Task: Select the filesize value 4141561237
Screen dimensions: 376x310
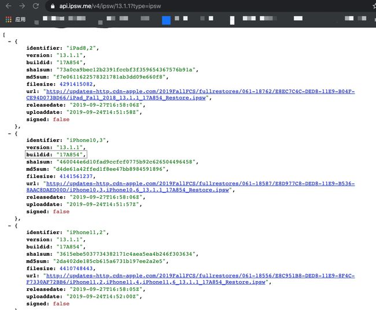Action: click(x=76, y=177)
